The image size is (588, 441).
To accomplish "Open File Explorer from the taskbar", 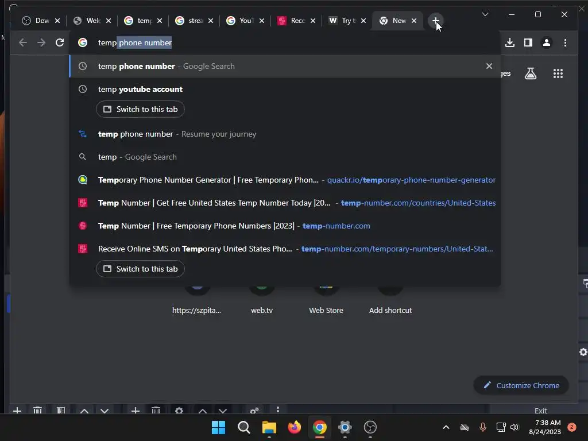I will (x=269, y=427).
